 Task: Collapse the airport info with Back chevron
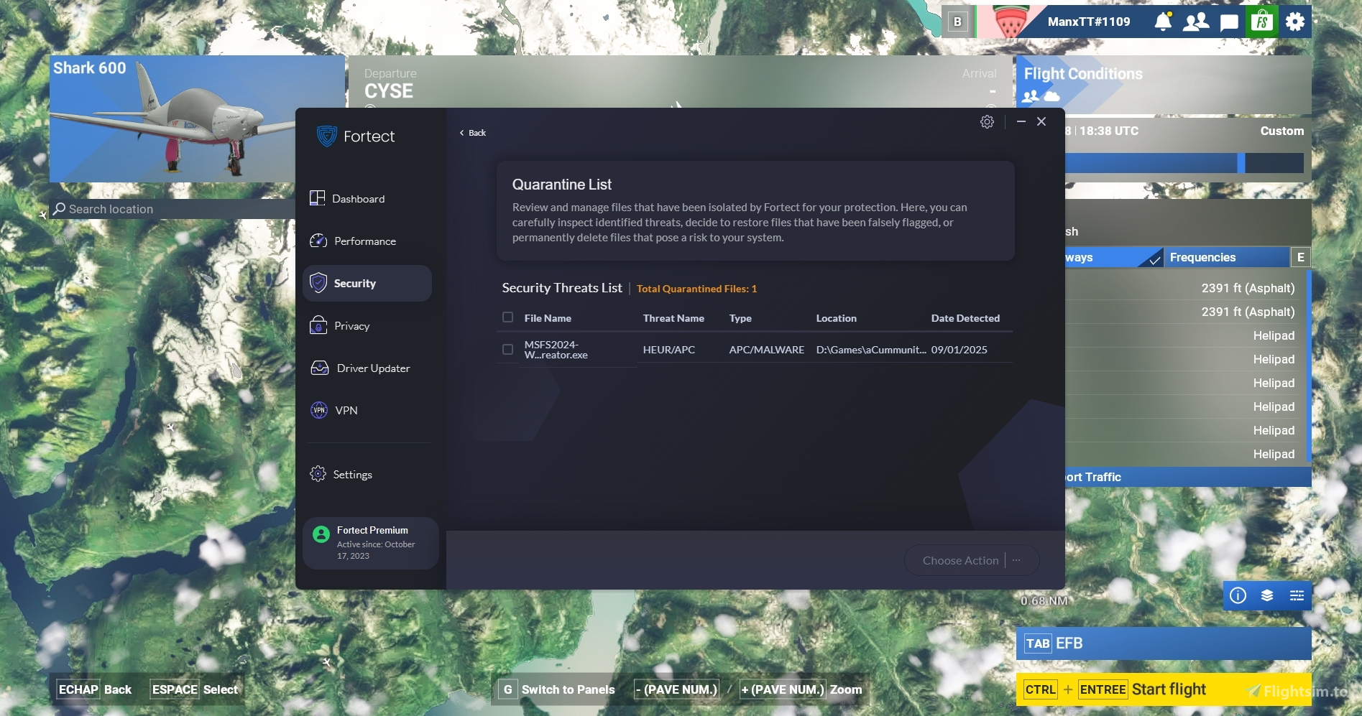click(471, 132)
